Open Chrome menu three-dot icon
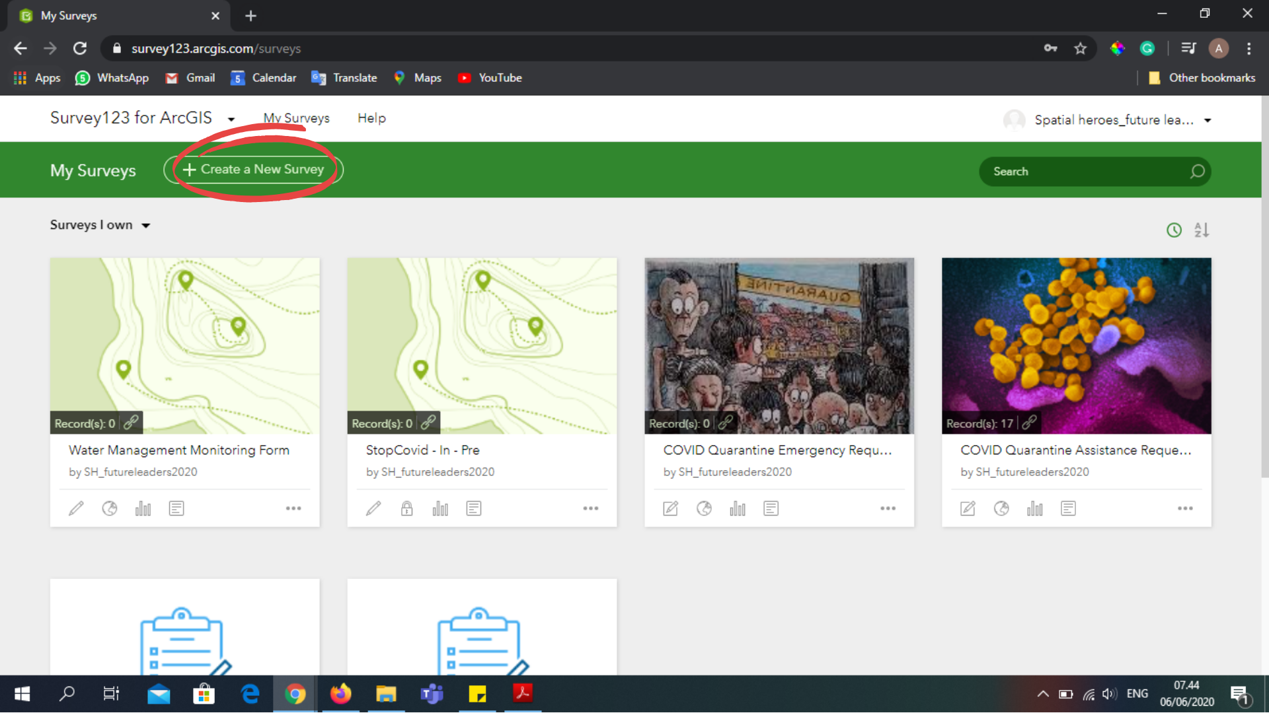This screenshot has height=713, width=1269. [1249, 48]
